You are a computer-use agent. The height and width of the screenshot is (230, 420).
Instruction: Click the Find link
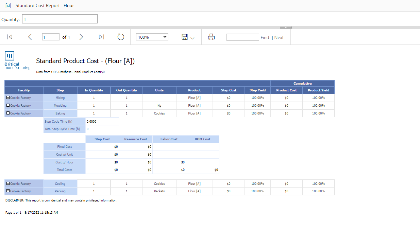265,37
